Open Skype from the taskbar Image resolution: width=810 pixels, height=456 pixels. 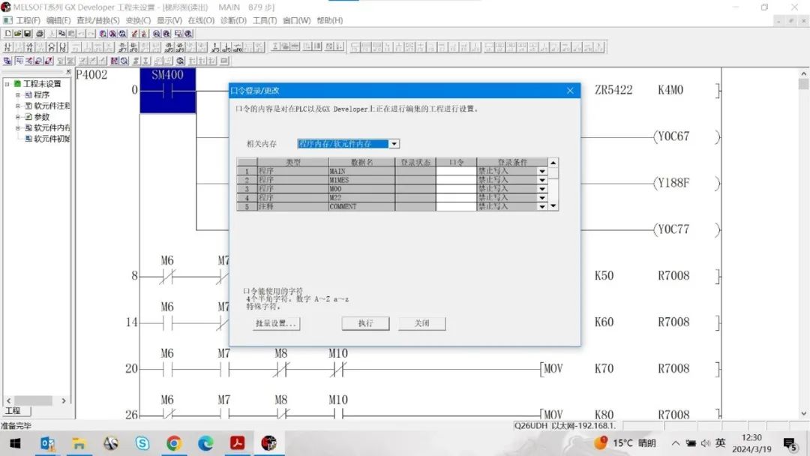(x=142, y=443)
